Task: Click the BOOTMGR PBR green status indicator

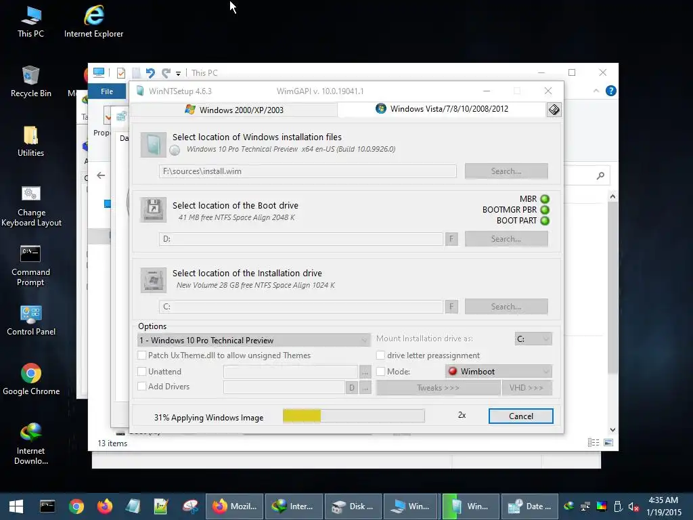Action: [x=545, y=210]
